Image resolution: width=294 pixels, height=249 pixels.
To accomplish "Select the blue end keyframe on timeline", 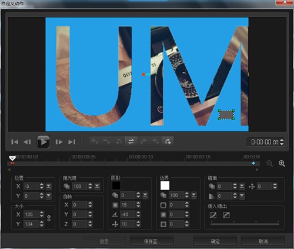I will (x=253, y=163).
